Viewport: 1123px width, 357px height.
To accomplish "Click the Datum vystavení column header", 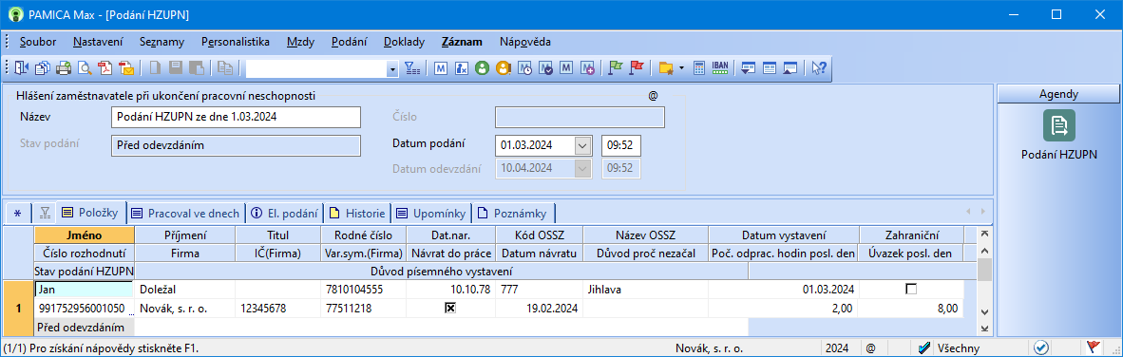I will 784,235.
